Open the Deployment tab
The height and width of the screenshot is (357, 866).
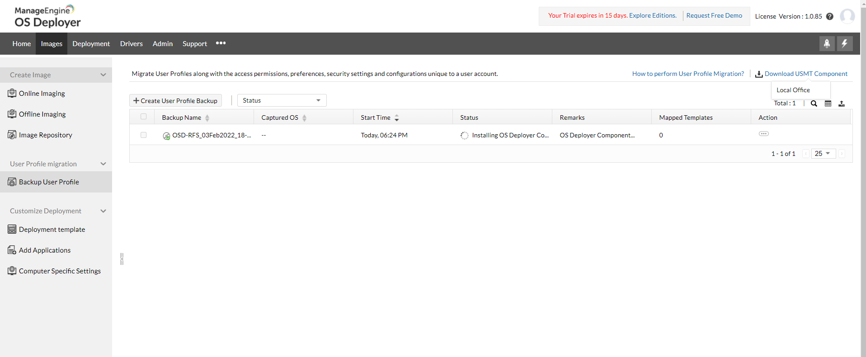pos(91,44)
